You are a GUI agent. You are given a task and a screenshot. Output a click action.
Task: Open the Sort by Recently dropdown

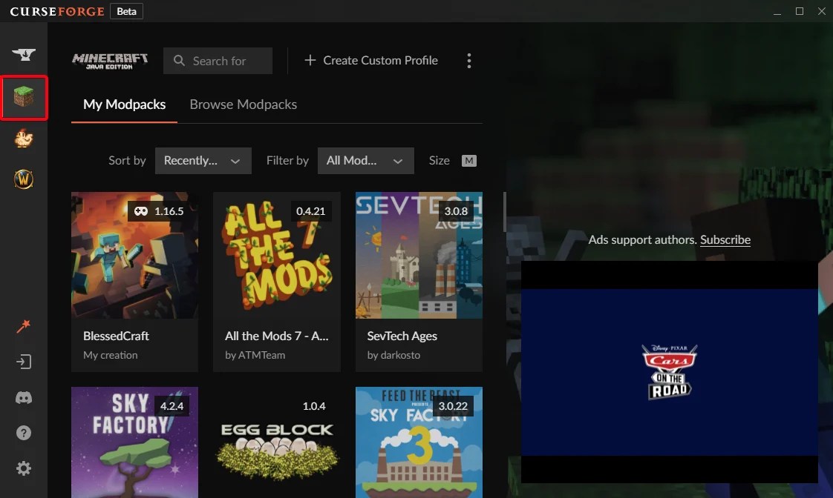pyautogui.click(x=203, y=160)
